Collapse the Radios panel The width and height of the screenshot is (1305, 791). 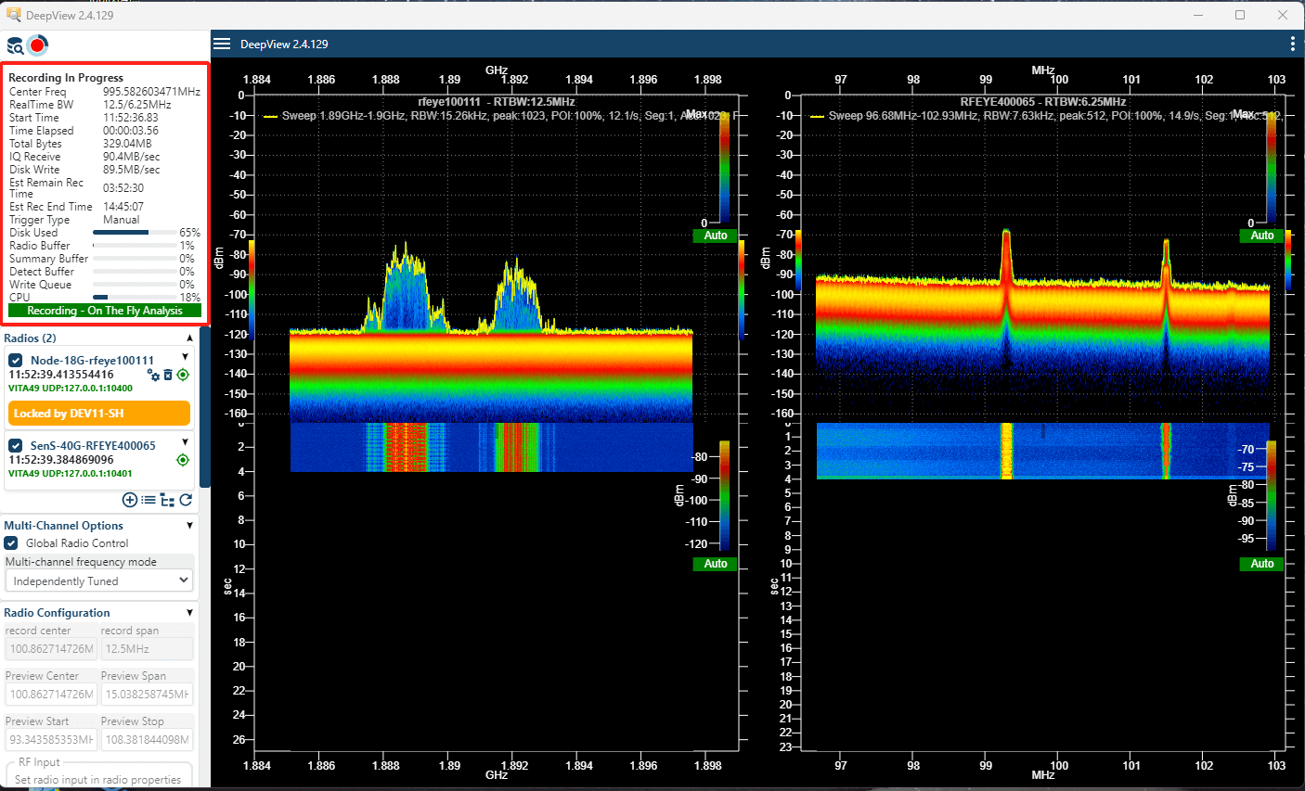[189, 338]
